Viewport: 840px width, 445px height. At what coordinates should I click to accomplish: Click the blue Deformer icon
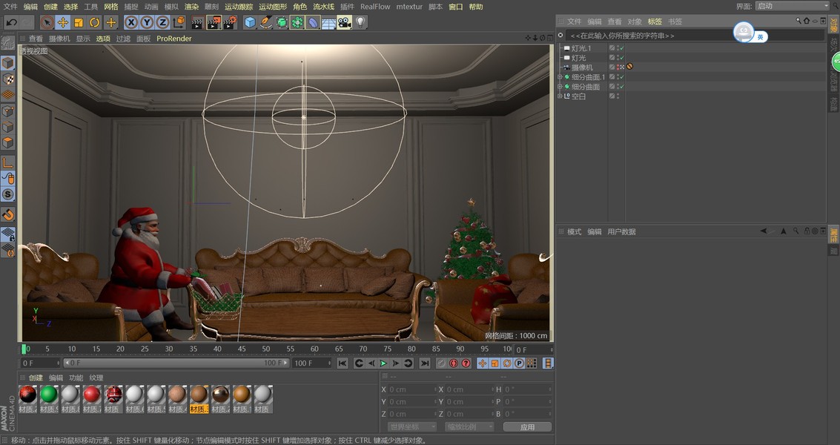[x=314, y=22]
